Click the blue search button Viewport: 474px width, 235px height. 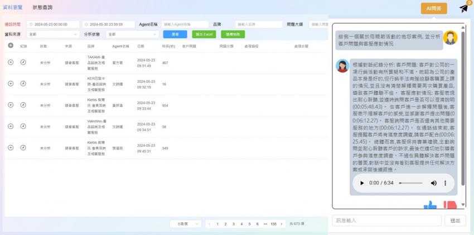[x=175, y=34]
